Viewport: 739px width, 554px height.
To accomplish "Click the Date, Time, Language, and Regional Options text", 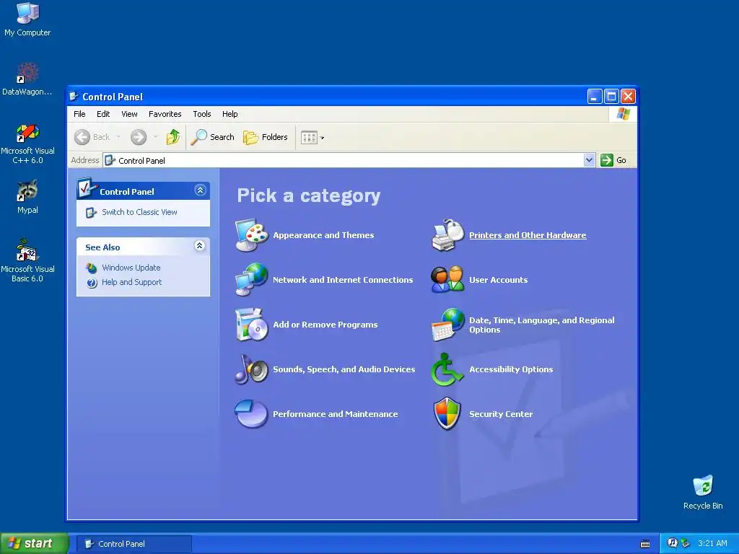I will [x=541, y=325].
